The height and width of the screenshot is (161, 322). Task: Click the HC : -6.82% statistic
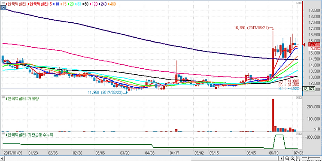click(289, 88)
